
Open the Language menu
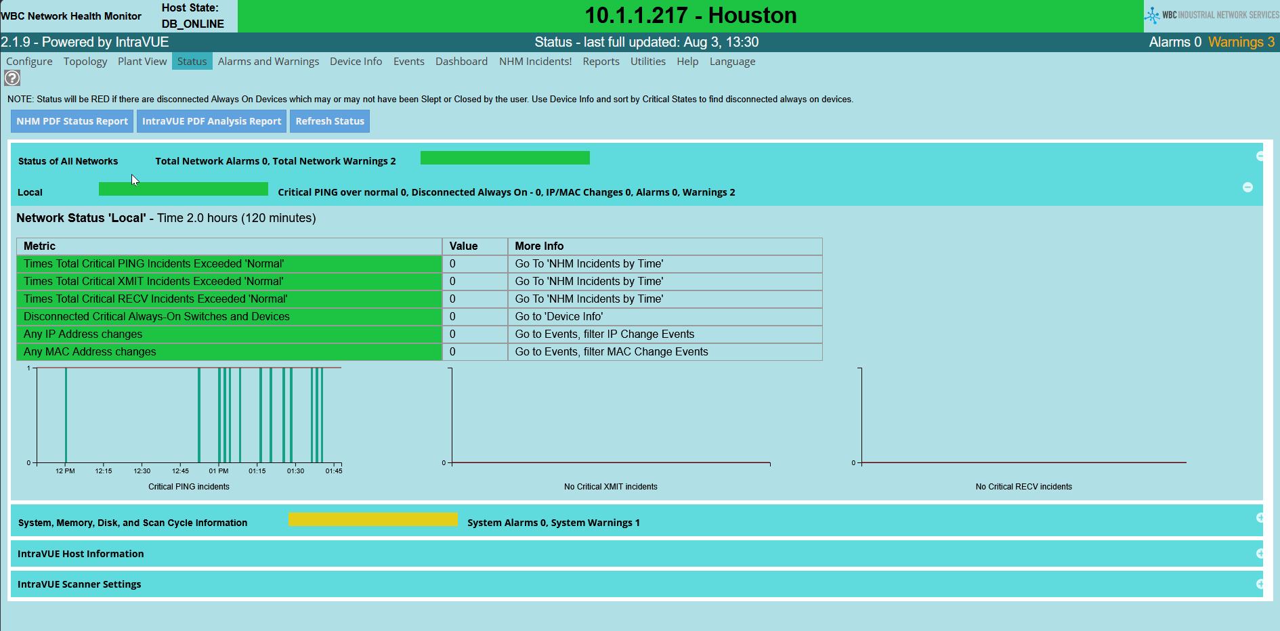point(733,62)
